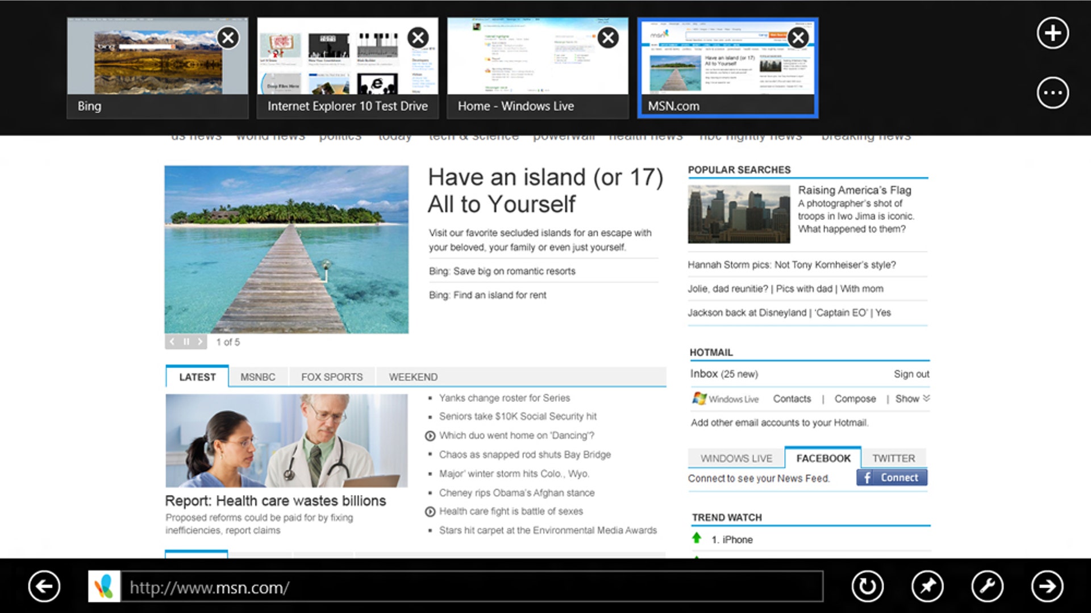Switch to the FOX SPORTS tab
Screen dimensions: 1091x613
[x=331, y=376]
